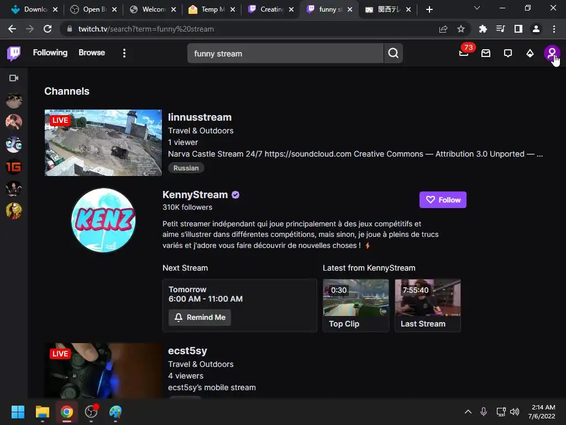Click ecst5sy's mobile stream title
566x425 pixels.
coord(212,387)
